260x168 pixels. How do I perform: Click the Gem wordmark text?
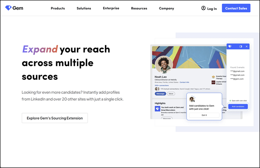(x=18, y=8)
